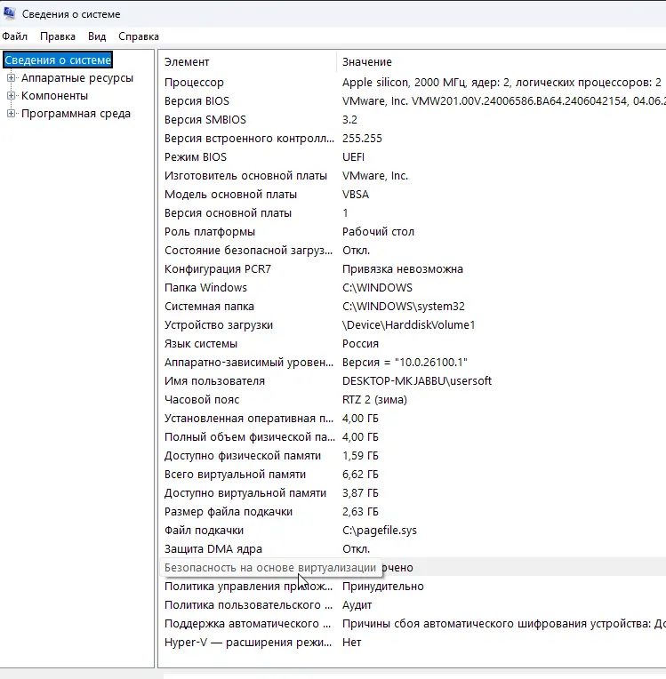This screenshot has width=666, height=679.
Task: Select the Программная среда tree item
Action: 76,114
